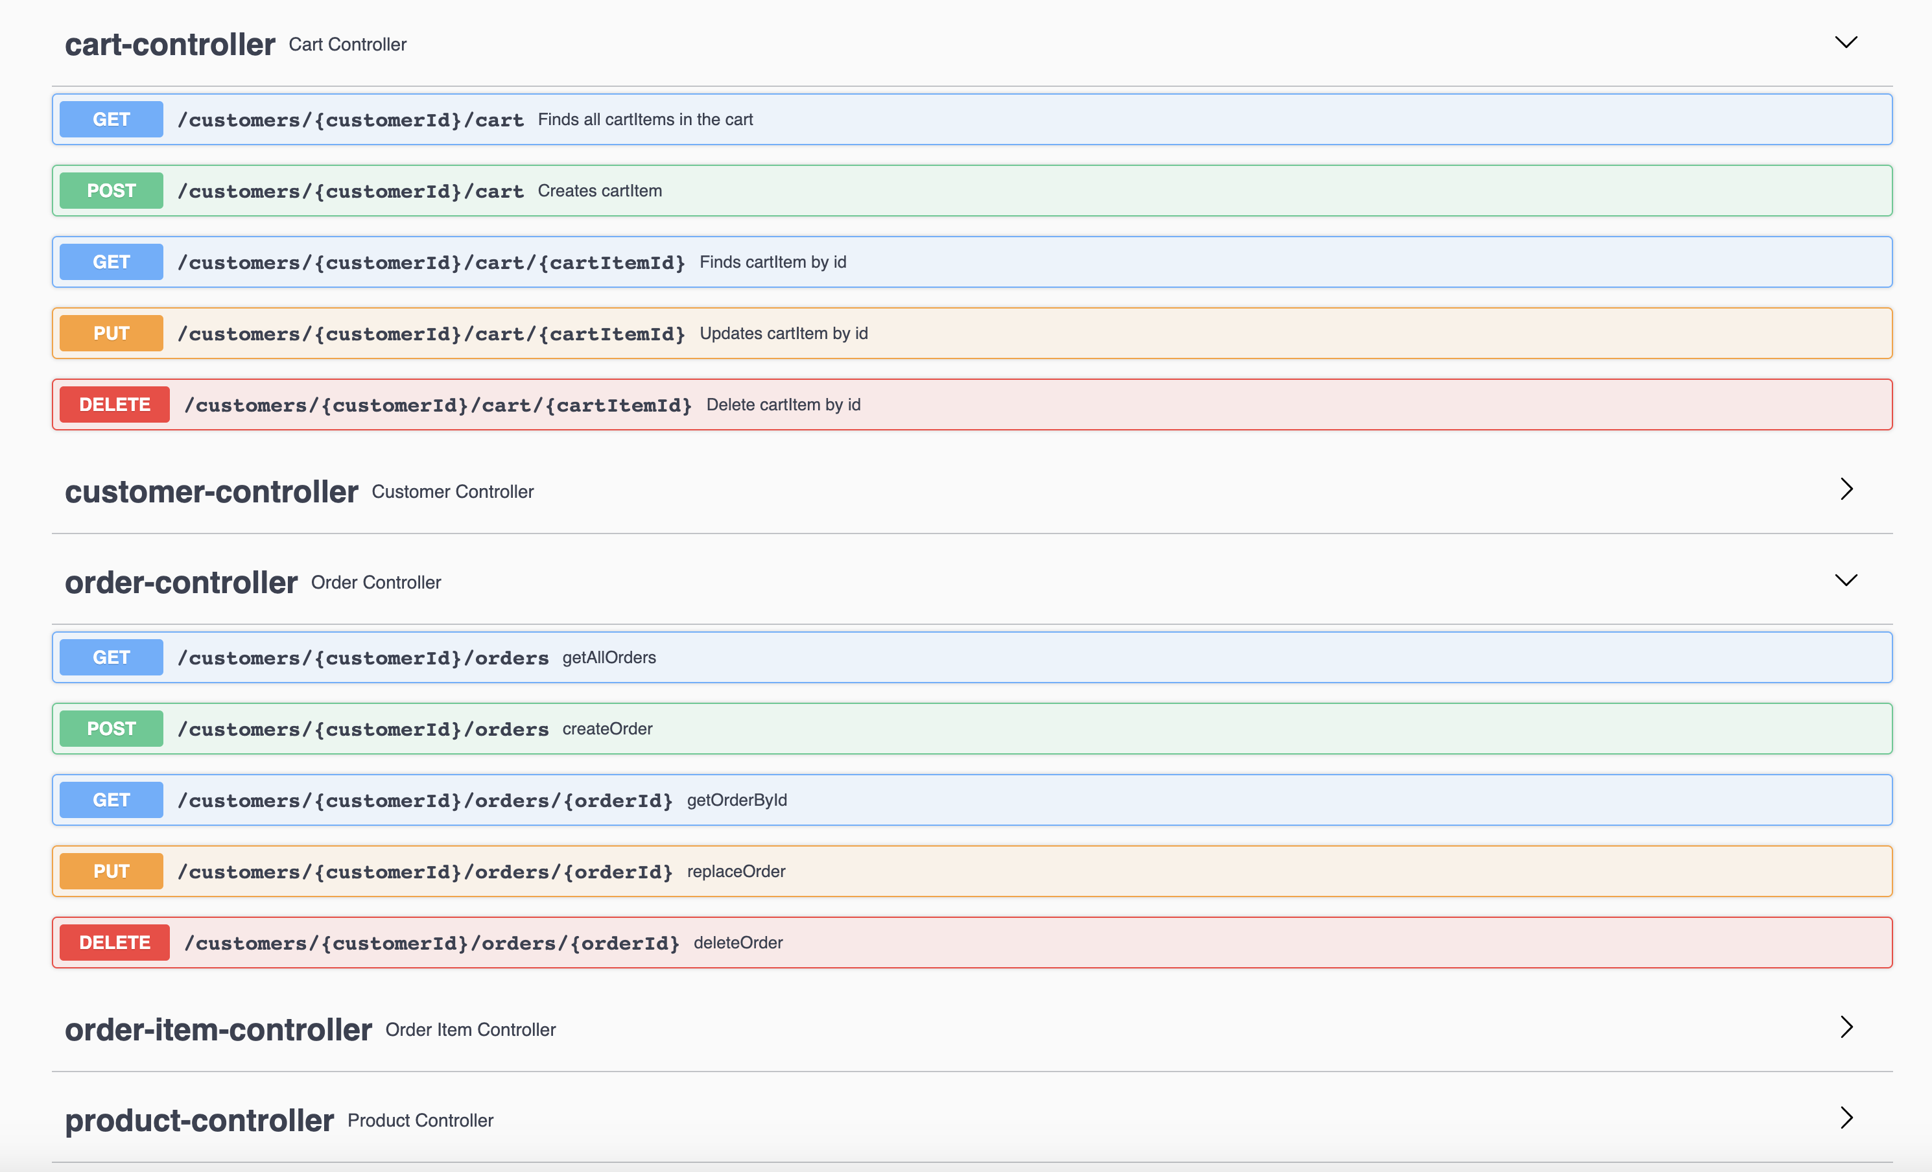Screen dimensions: 1932x1172
Task: Click GET badge for finding all cartItems
Action: pyautogui.click(x=112, y=119)
